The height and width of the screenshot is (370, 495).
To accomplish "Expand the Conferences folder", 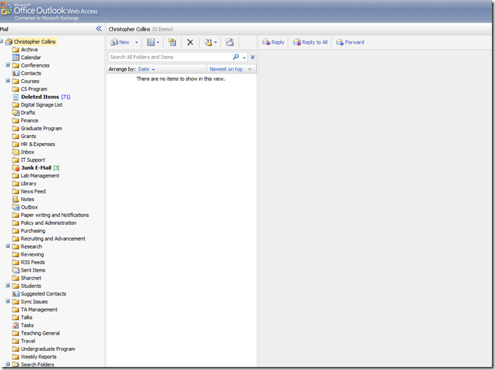I will coord(8,65).
